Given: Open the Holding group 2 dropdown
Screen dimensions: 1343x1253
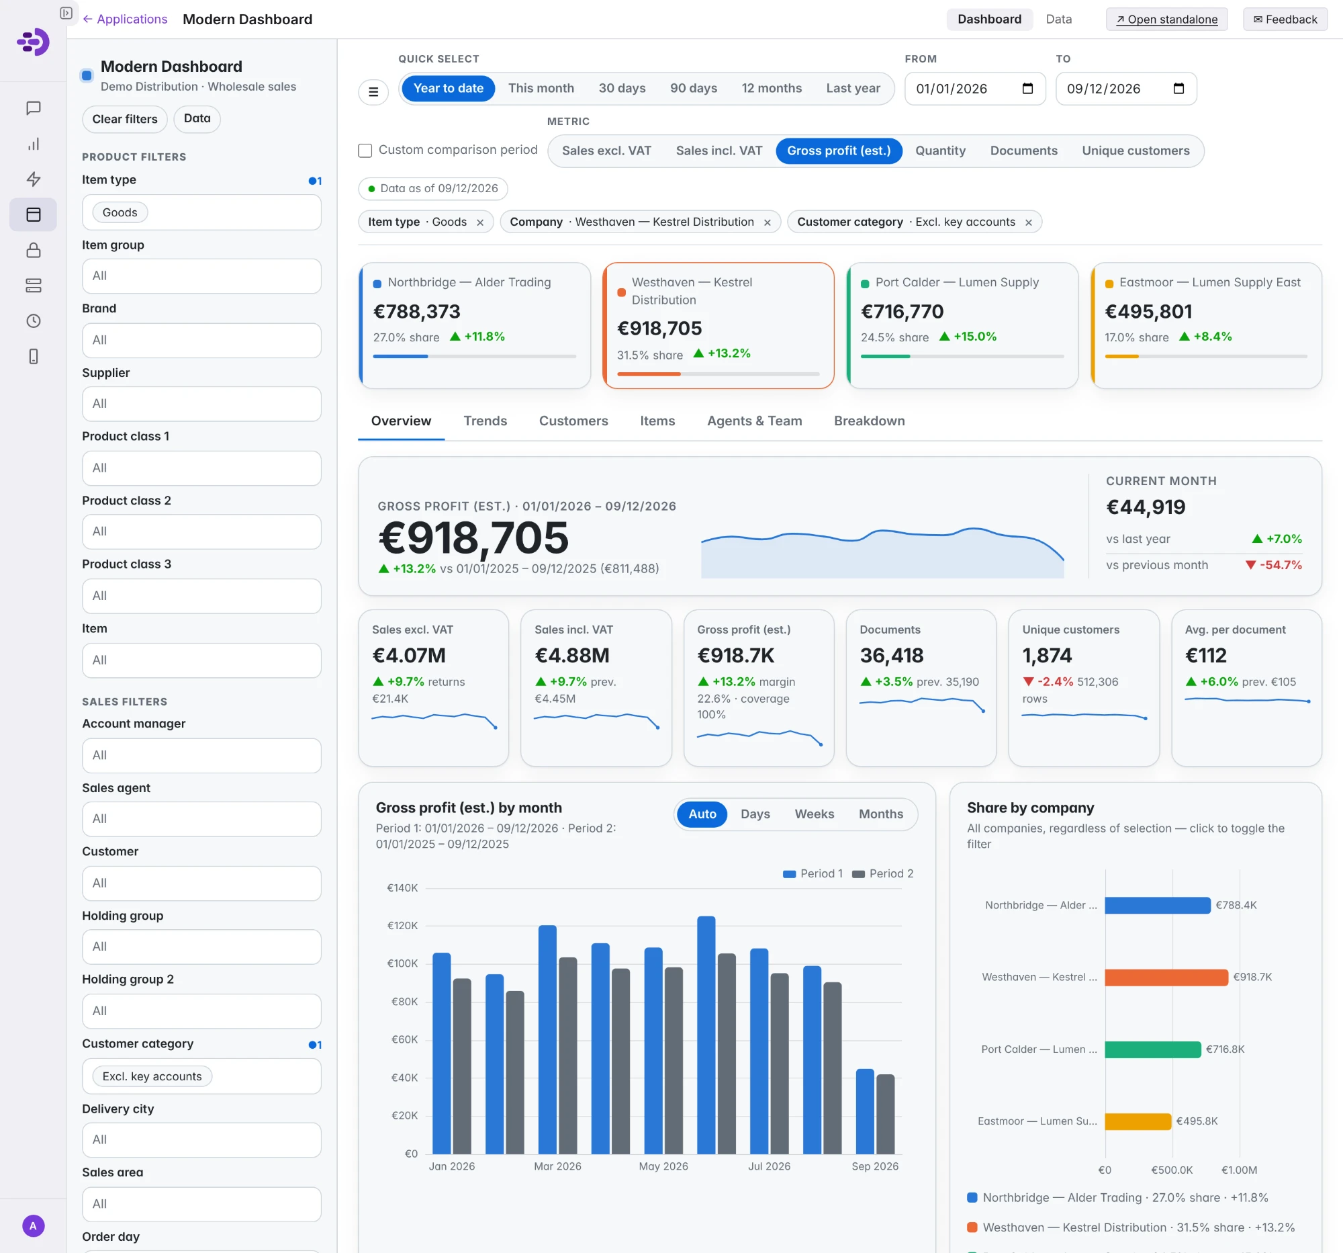Looking at the screenshot, I should pyautogui.click(x=201, y=1011).
